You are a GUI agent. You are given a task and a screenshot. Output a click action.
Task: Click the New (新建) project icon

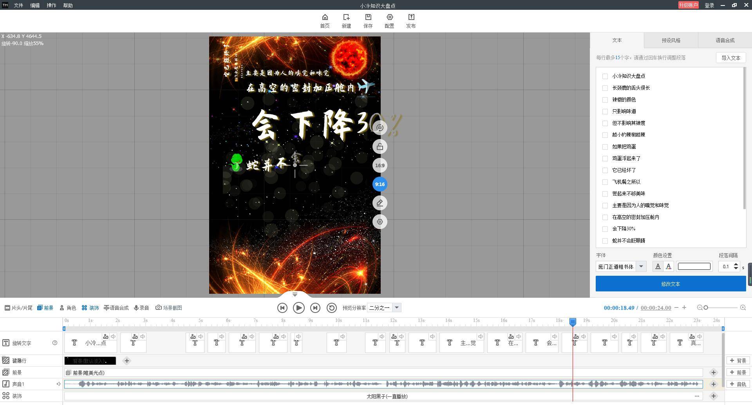[x=346, y=18]
